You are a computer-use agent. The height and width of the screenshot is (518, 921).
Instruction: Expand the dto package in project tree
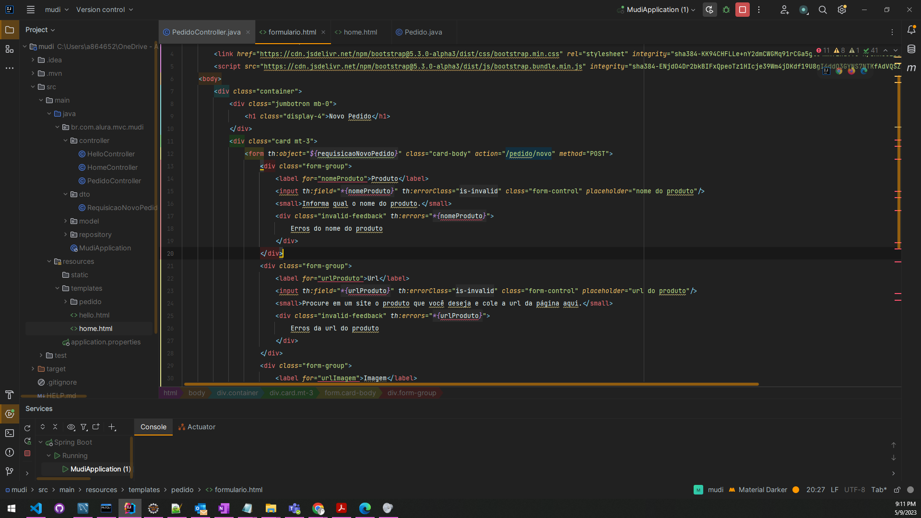click(x=66, y=194)
